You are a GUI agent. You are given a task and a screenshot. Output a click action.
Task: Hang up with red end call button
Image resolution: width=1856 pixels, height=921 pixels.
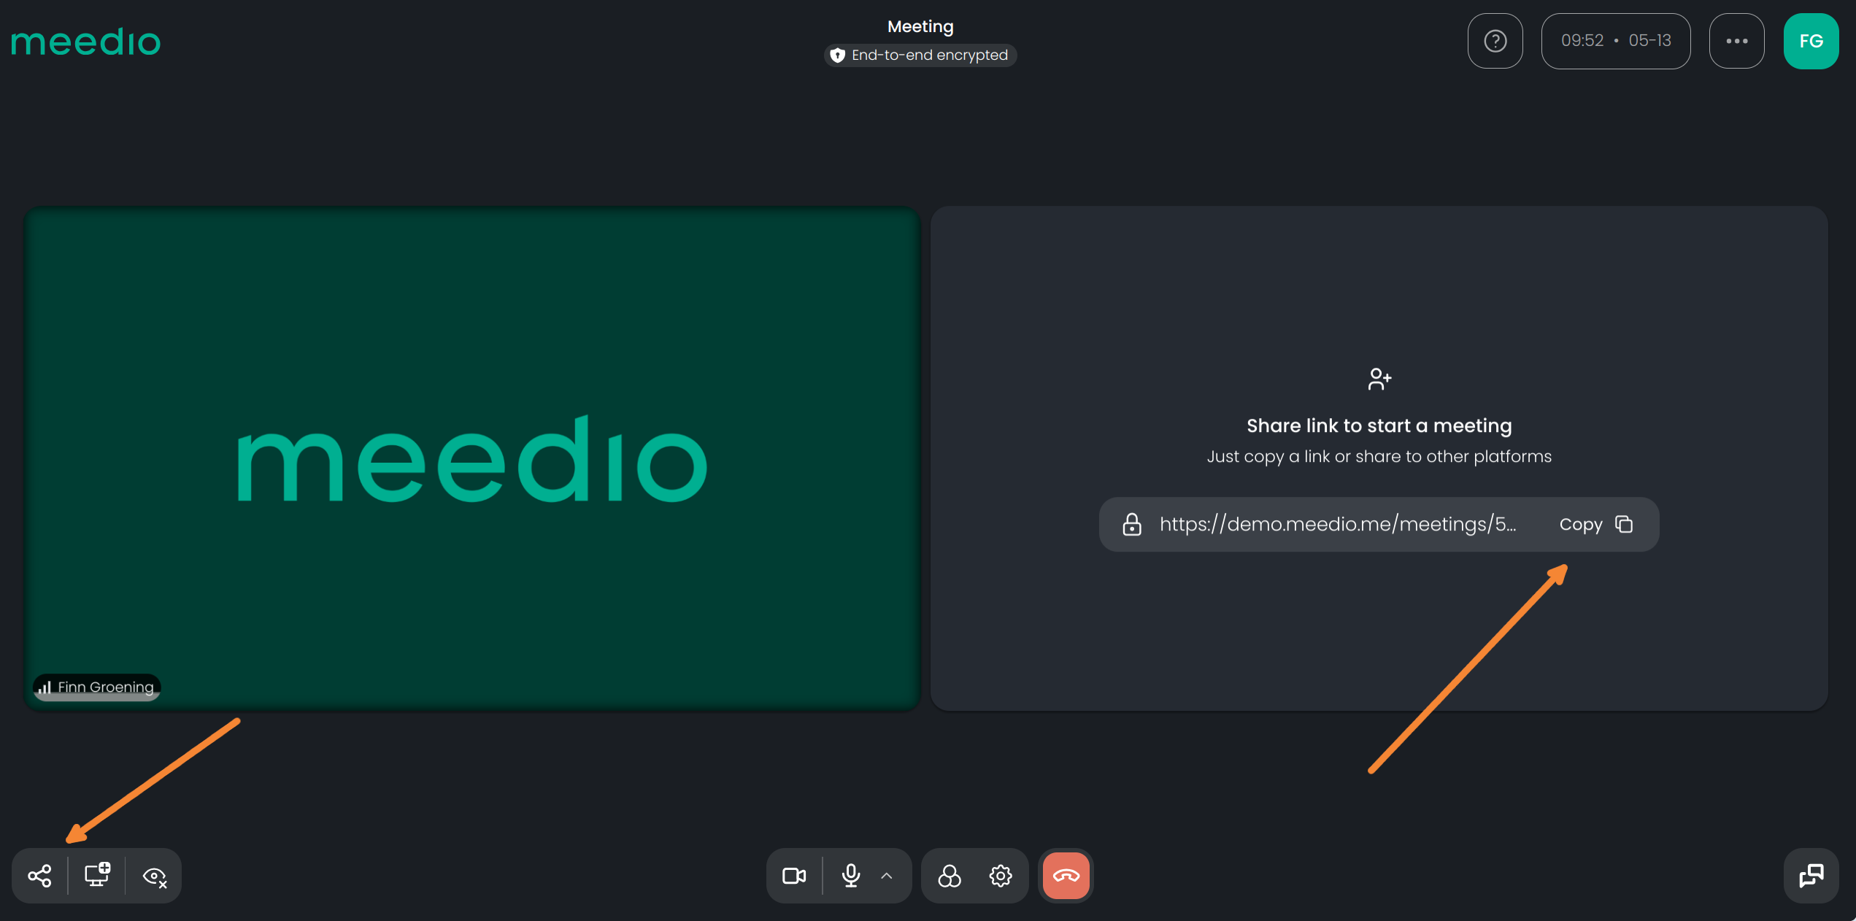[1066, 876]
